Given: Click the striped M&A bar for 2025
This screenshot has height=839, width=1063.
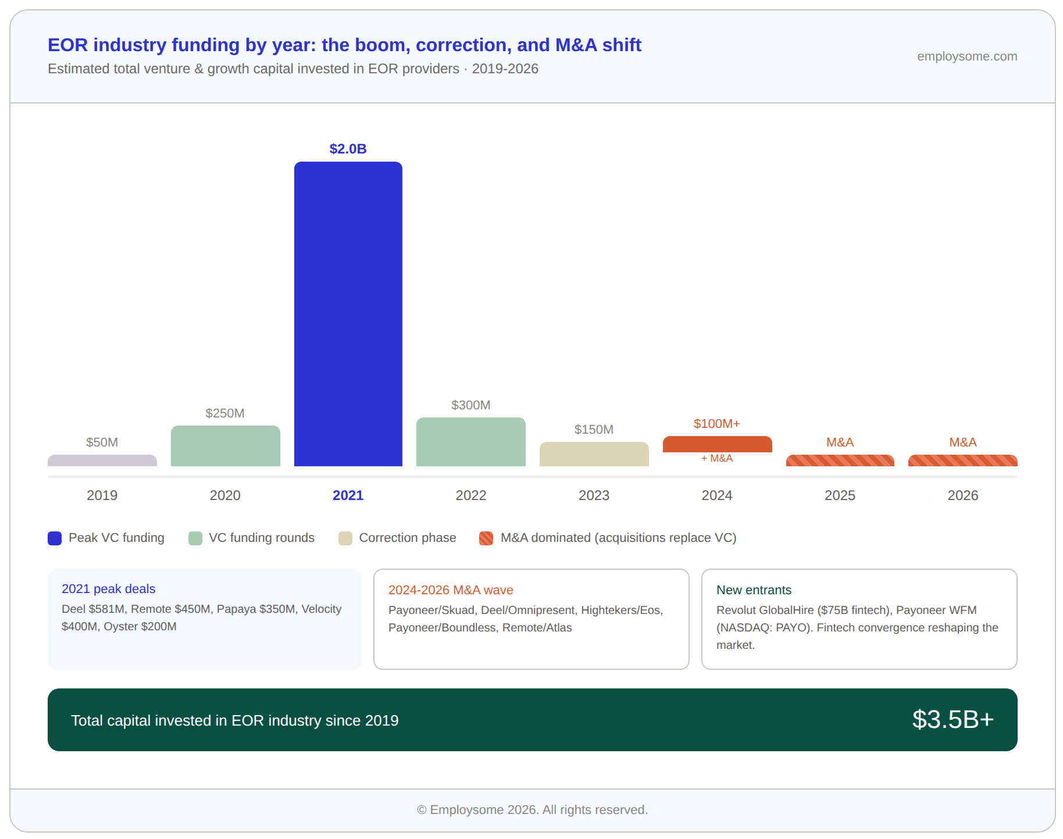Looking at the screenshot, I should point(840,460).
